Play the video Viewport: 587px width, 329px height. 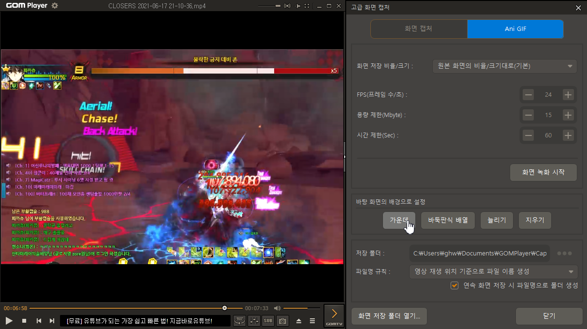pos(9,321)
